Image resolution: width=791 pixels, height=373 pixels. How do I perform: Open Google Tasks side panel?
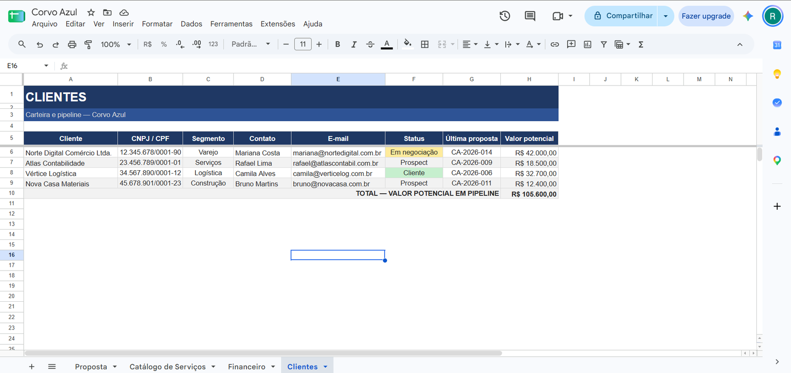coord(777,102)
